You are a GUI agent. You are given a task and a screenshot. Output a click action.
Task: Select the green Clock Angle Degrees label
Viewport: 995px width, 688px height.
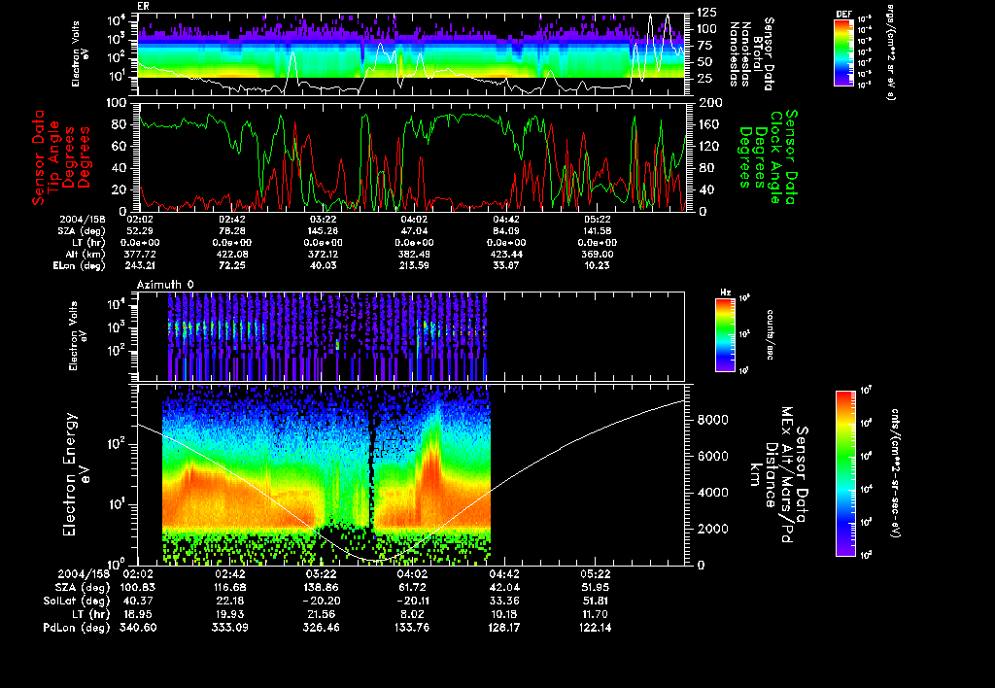tap(769, 157)
